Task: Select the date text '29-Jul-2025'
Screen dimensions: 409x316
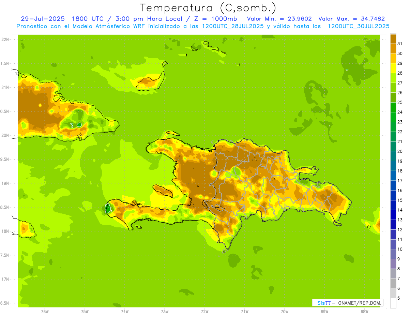Action: click(x=43, y=19)
